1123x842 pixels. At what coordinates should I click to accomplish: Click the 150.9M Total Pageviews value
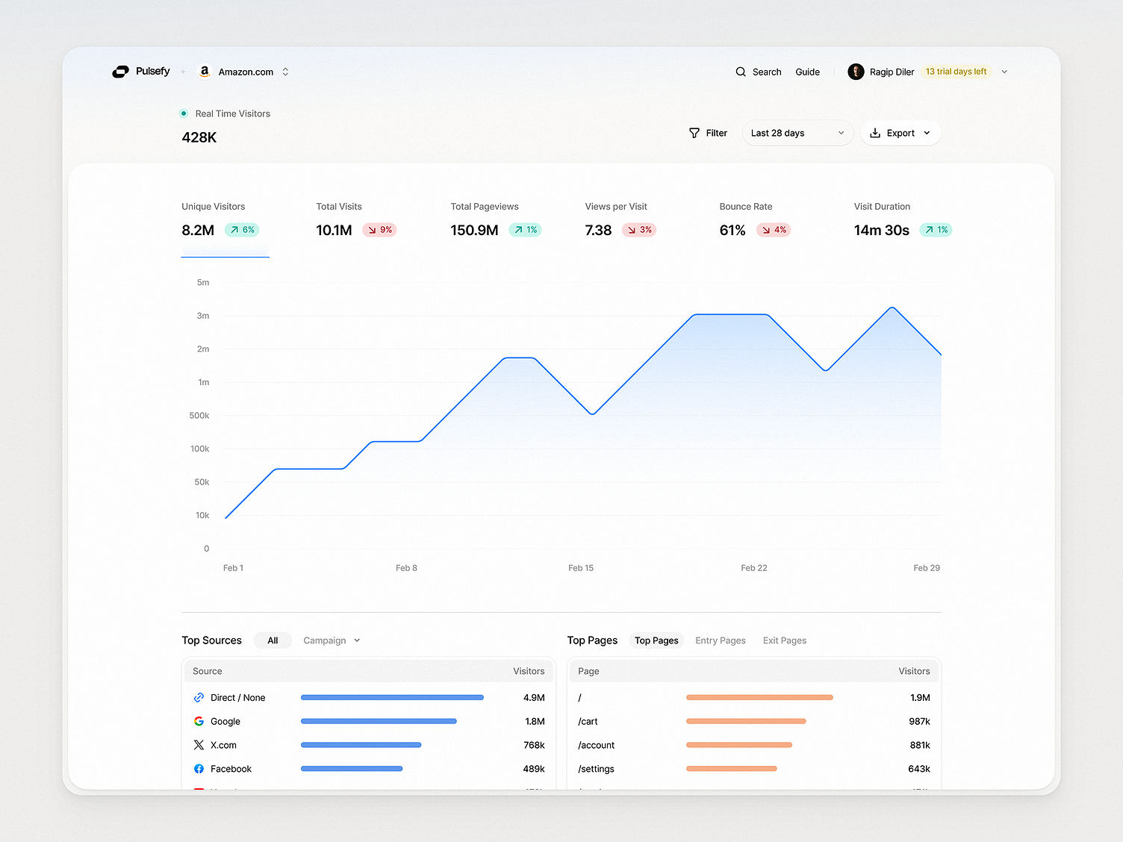click(x=474, y=230)
